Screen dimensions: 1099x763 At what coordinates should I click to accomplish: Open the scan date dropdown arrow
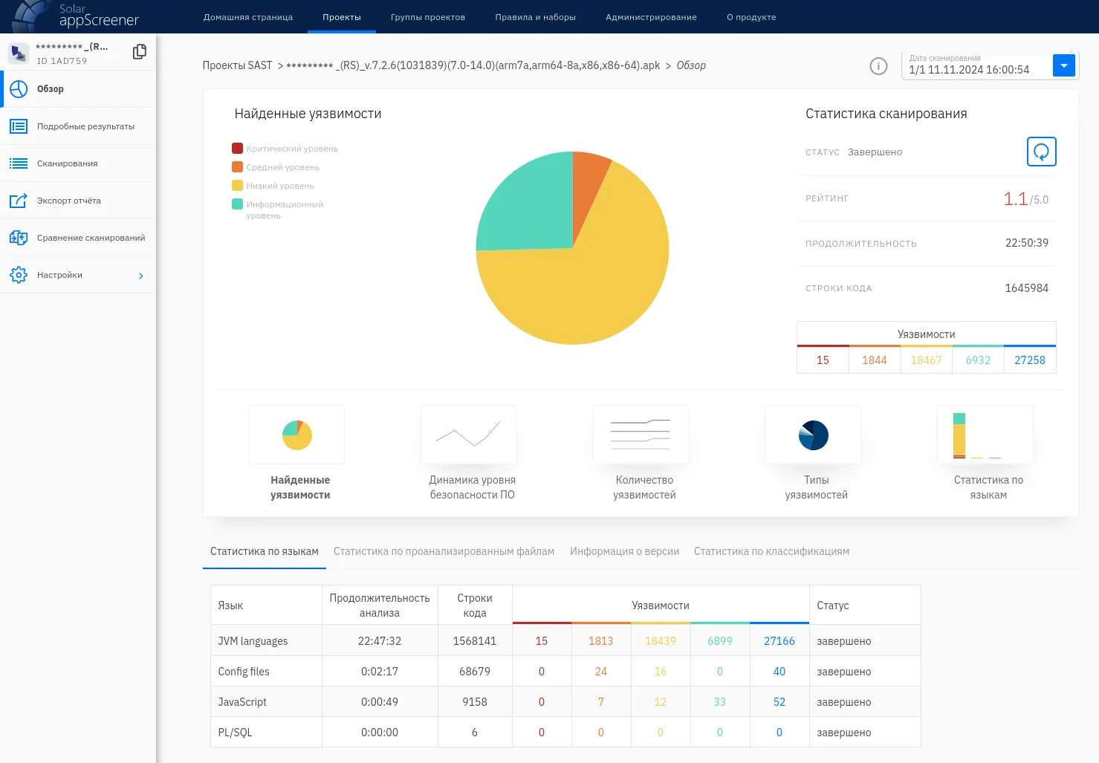point(1063,66)
